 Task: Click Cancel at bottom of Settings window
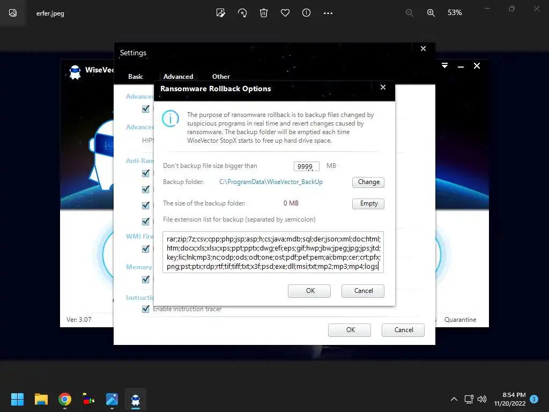pyautogui.click(x=403, y=330)
